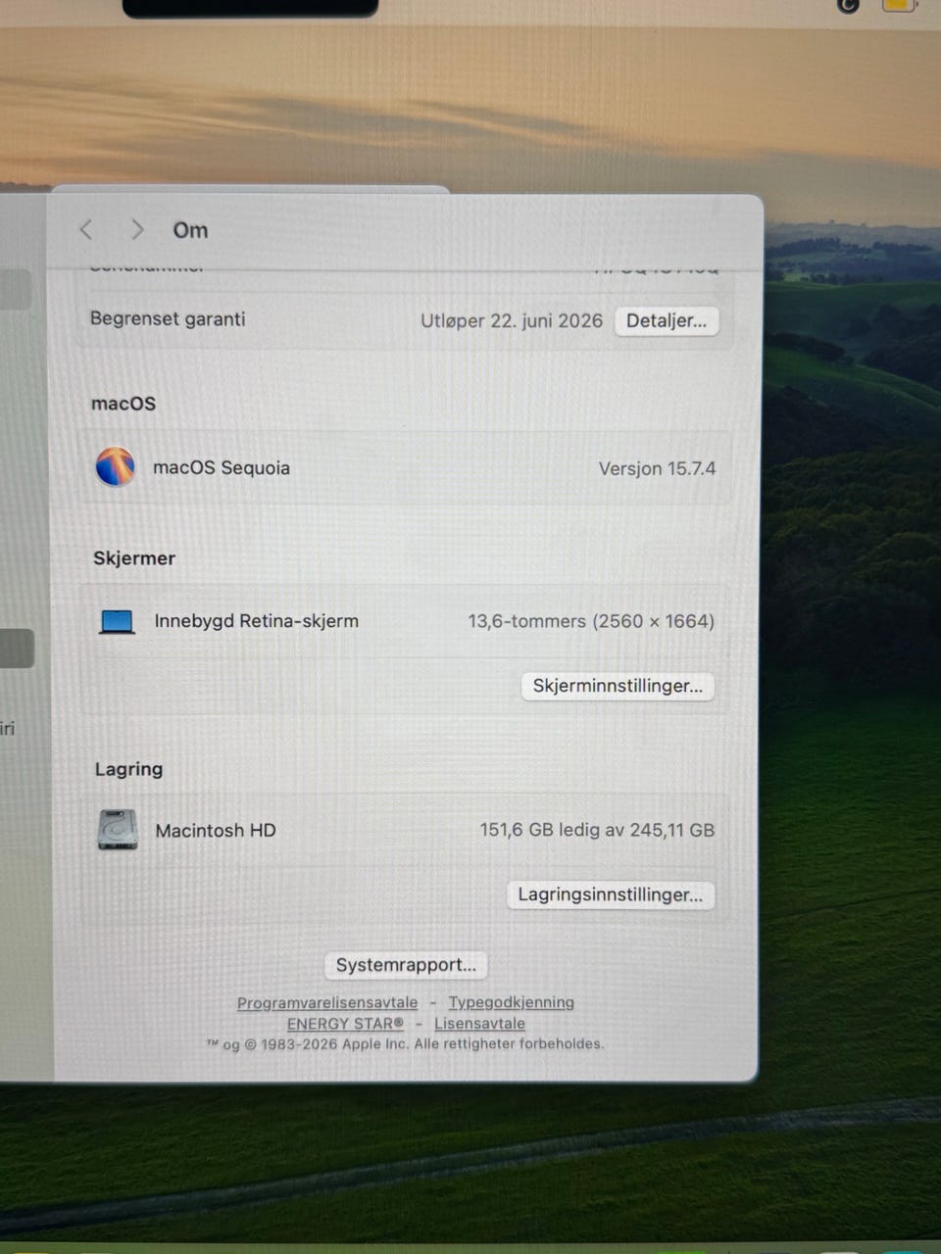This screenshot has height=1254, width=941.
Task: Go back with the left chevron
Action: click(x=86, y=229)
